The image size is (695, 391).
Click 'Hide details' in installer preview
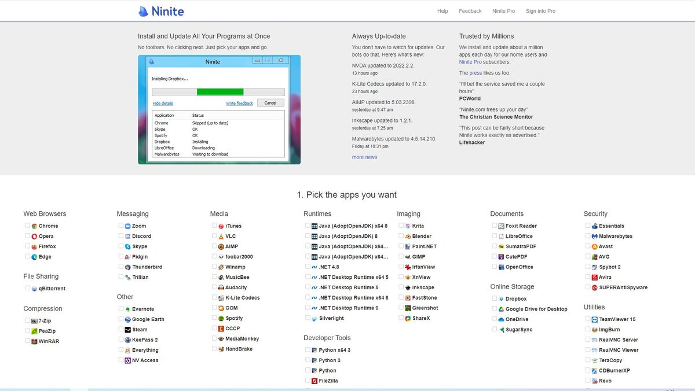click(163, 104)
